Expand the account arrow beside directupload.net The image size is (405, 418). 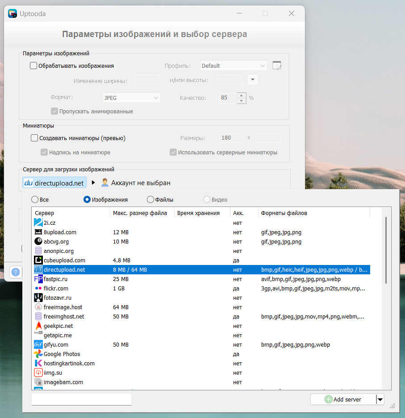pos(93,182)
